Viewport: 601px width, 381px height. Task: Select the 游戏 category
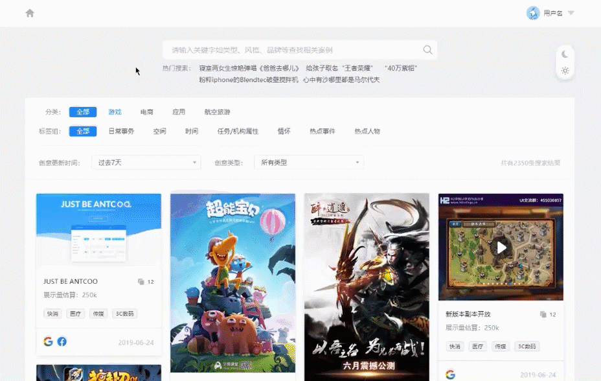click(115, 112)
